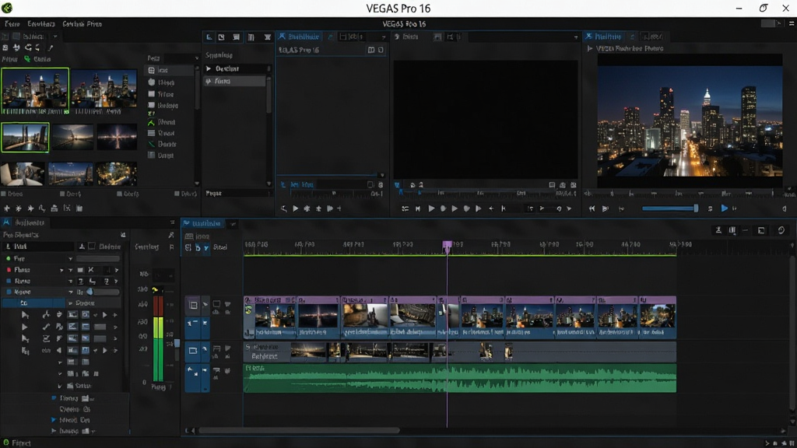Click the green circle icon in the status bar

[x=6, y=443]
